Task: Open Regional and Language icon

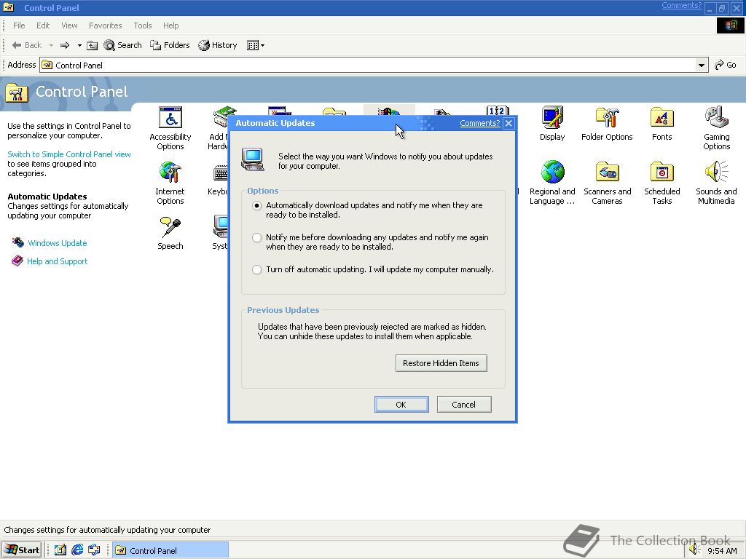Action: tap(552, 172)
